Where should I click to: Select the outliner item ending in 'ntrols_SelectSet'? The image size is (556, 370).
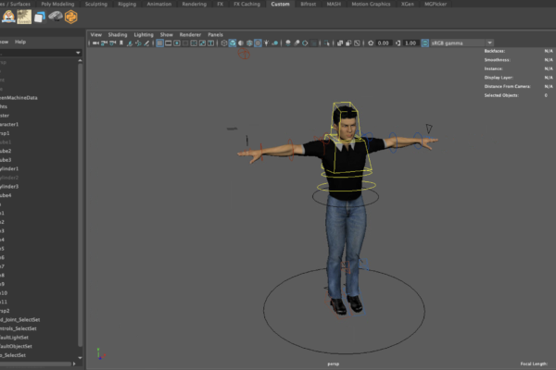point(19,328)
